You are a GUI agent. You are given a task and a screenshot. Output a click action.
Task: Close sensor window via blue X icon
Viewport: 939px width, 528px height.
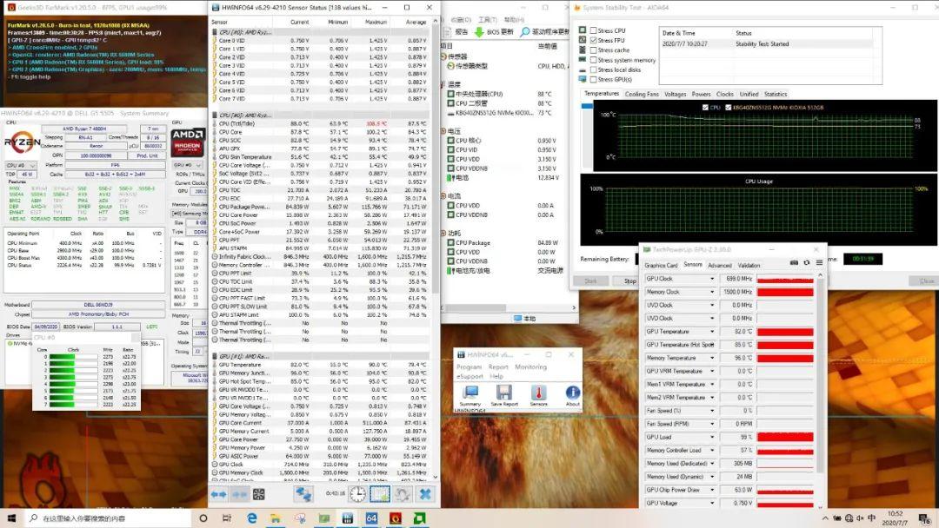[x=425, y=493]
